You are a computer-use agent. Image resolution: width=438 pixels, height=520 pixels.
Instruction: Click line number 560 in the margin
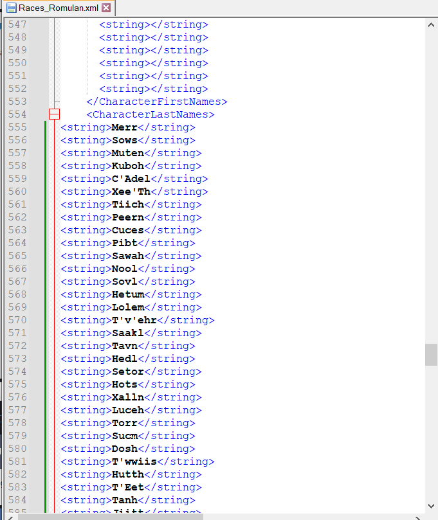17,192
